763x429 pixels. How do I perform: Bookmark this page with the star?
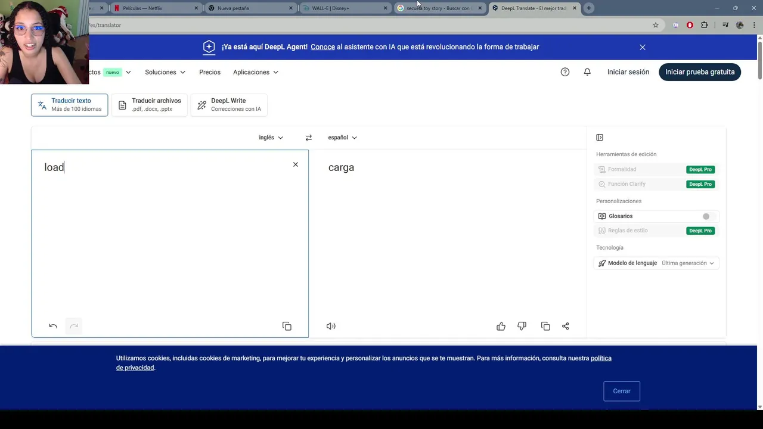pos(656,25)
